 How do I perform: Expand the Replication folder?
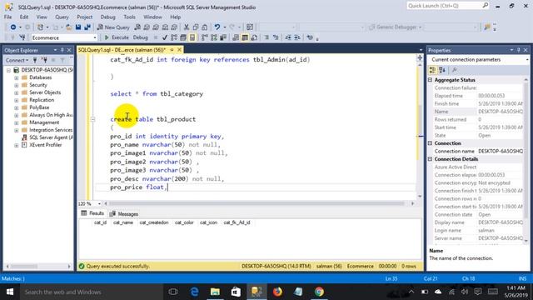[x=16, y=100]
